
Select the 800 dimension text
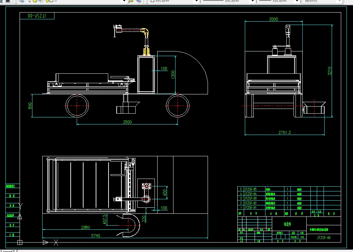(x=30, y=106)
